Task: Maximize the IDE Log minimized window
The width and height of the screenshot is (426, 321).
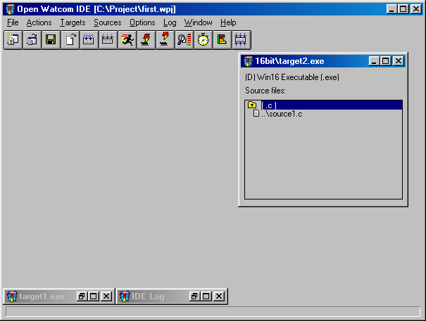Action: (x=206, y=296)
